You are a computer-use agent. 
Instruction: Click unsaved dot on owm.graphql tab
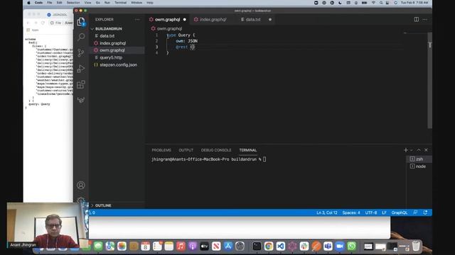(185, 19)
